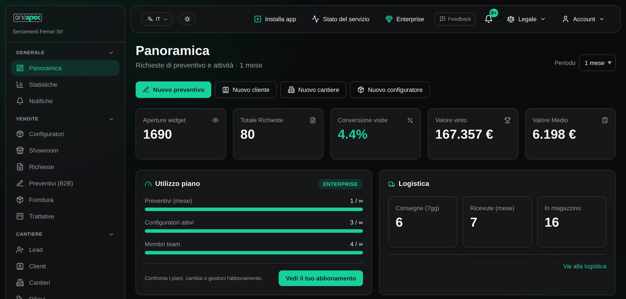Go to Notifiche in the sidebar

65,101
